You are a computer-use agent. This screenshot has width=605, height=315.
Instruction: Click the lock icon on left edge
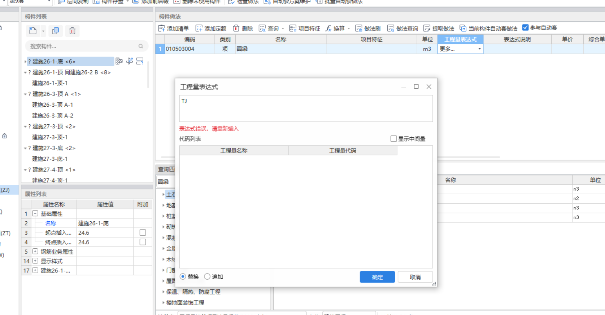coord(4,136)
